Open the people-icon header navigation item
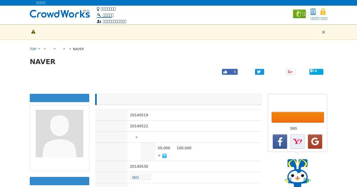 (x=112, y=21)
